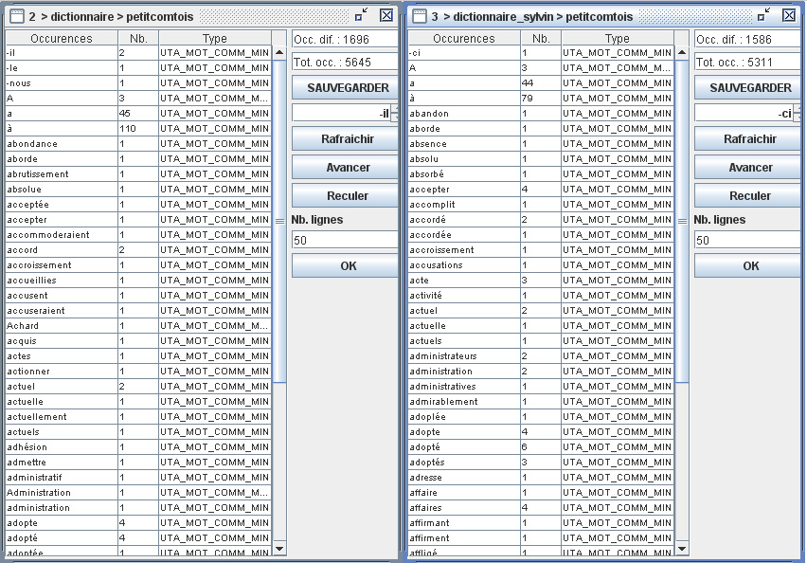Viewport: 807px width, 563px height.
Task: Focus Nb. lignes field in dictionnaire_sylvin window
Action: [747, 241]
